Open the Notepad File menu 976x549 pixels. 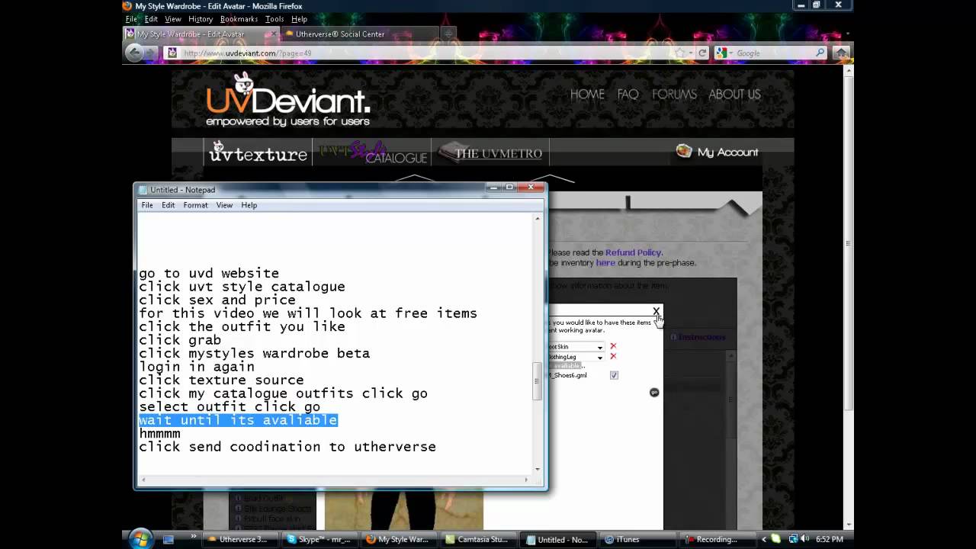[147, 205]
